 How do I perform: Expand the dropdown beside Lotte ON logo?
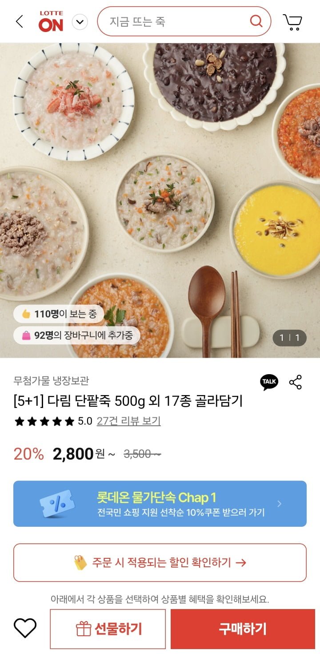point(80,21)
